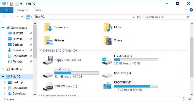This screenshot has width=194, height=102.
Task: Open the Computer ribbon tab
Action: [23, 10]
